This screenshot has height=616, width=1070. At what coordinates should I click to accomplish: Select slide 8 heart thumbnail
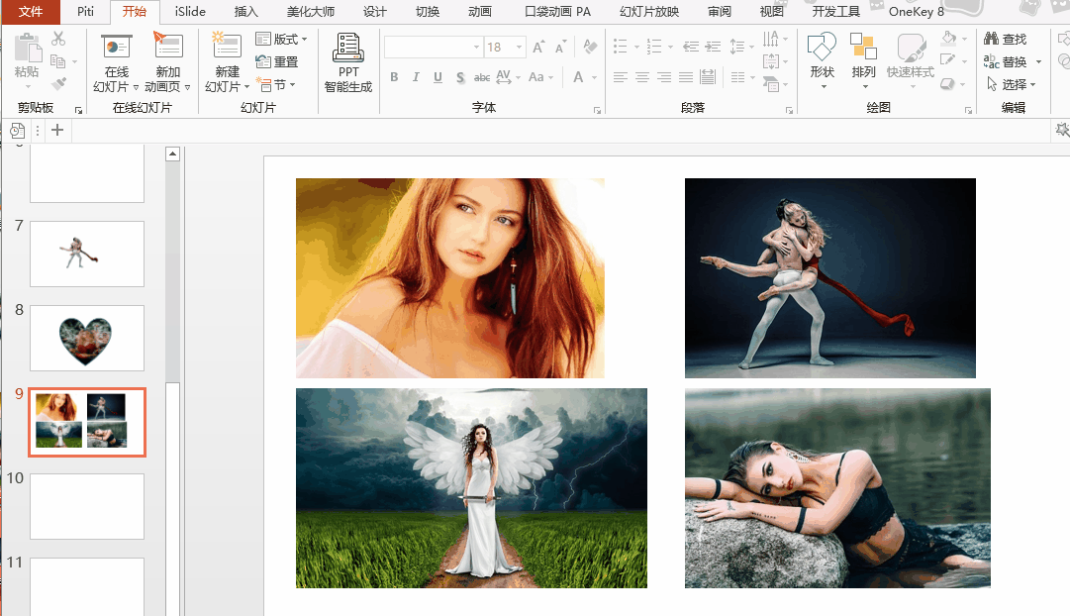[87, 338]
